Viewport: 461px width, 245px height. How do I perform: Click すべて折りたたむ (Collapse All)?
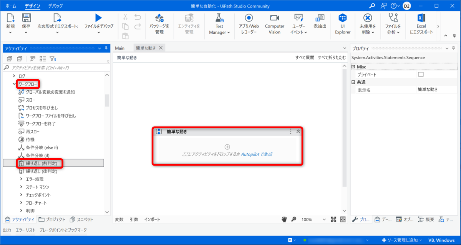[332, 58]
